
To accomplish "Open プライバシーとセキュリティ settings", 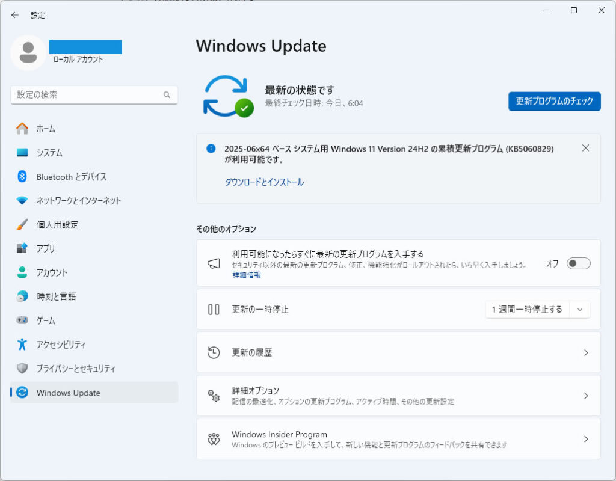I will 94,369.
